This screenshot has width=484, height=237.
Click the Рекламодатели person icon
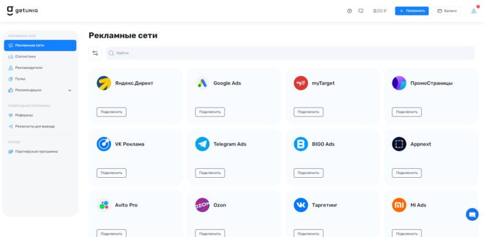tap(10, 68)
